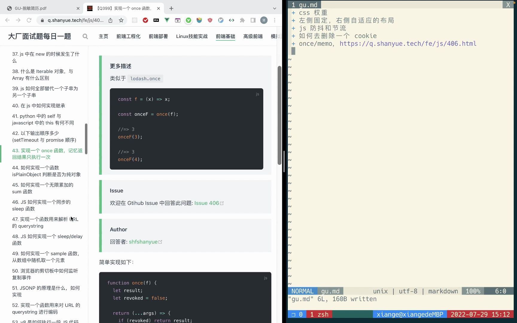
Task: Open sidebar item 50 浏览器的剪切板
Action: pyautogui.click(x=45, y=274)
